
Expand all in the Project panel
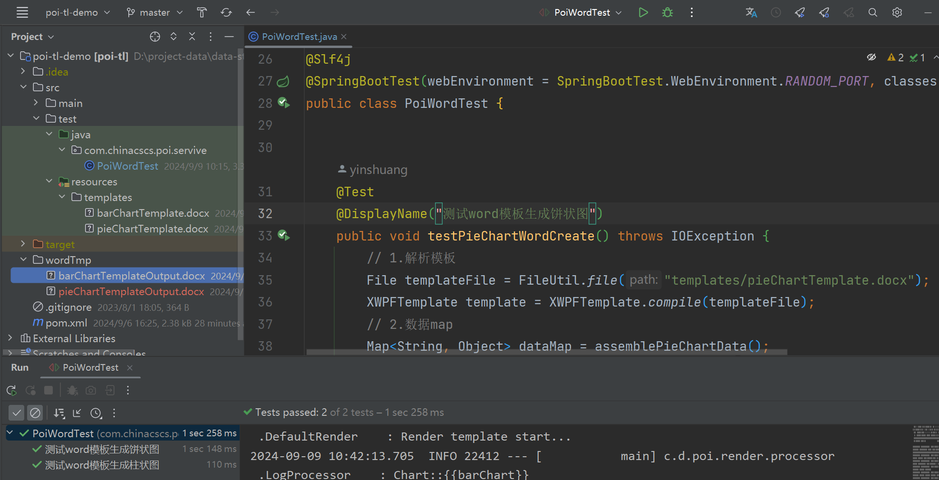(x=174, y=37)
